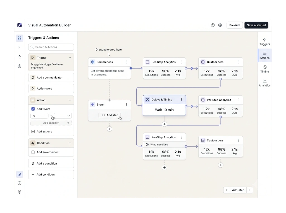Click Add actions in Action section
286x213 pixels.
click(51, 131)
